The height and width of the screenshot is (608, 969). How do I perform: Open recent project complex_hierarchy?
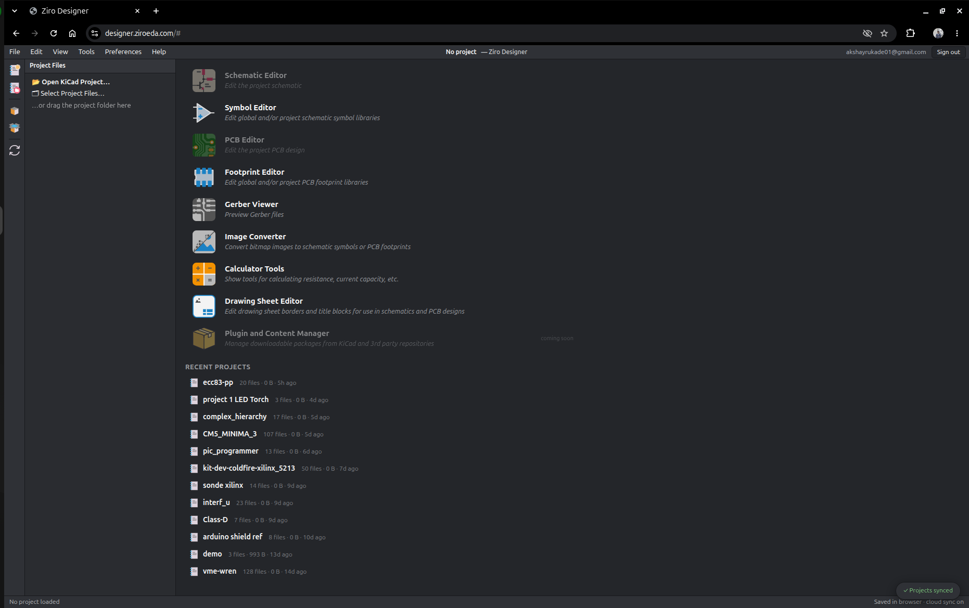[235, 417]
